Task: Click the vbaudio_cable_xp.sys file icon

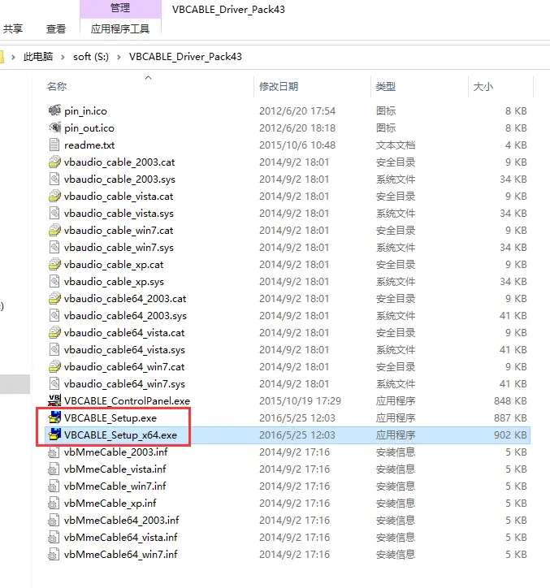Action: pyautogui.click(x=54, y=281)
